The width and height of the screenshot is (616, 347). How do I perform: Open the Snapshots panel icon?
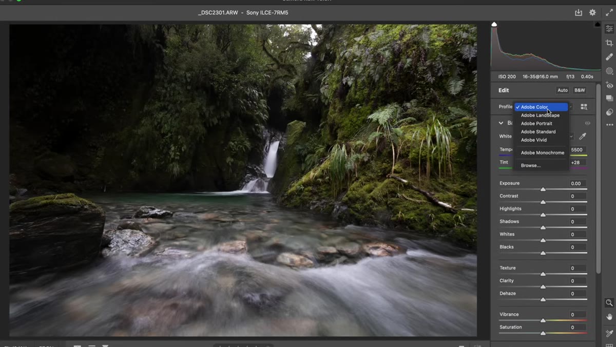[x=609, y=98]
